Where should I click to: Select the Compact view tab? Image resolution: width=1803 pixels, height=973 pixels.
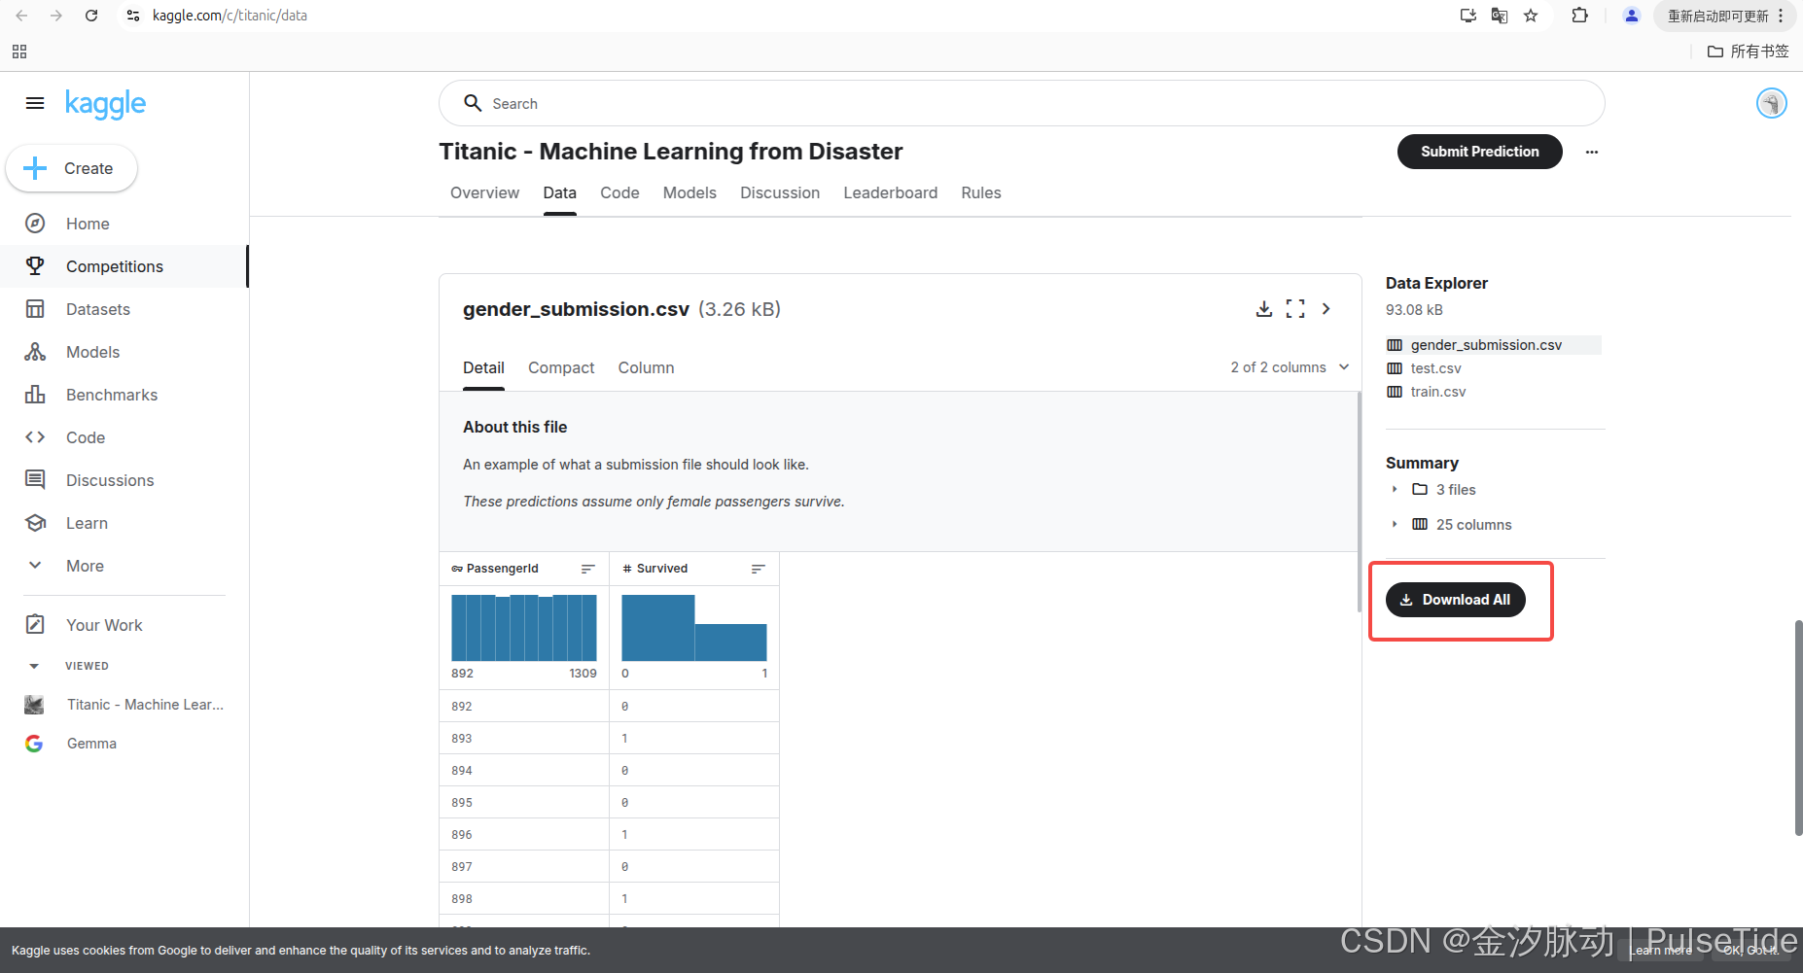coord(561,367)
